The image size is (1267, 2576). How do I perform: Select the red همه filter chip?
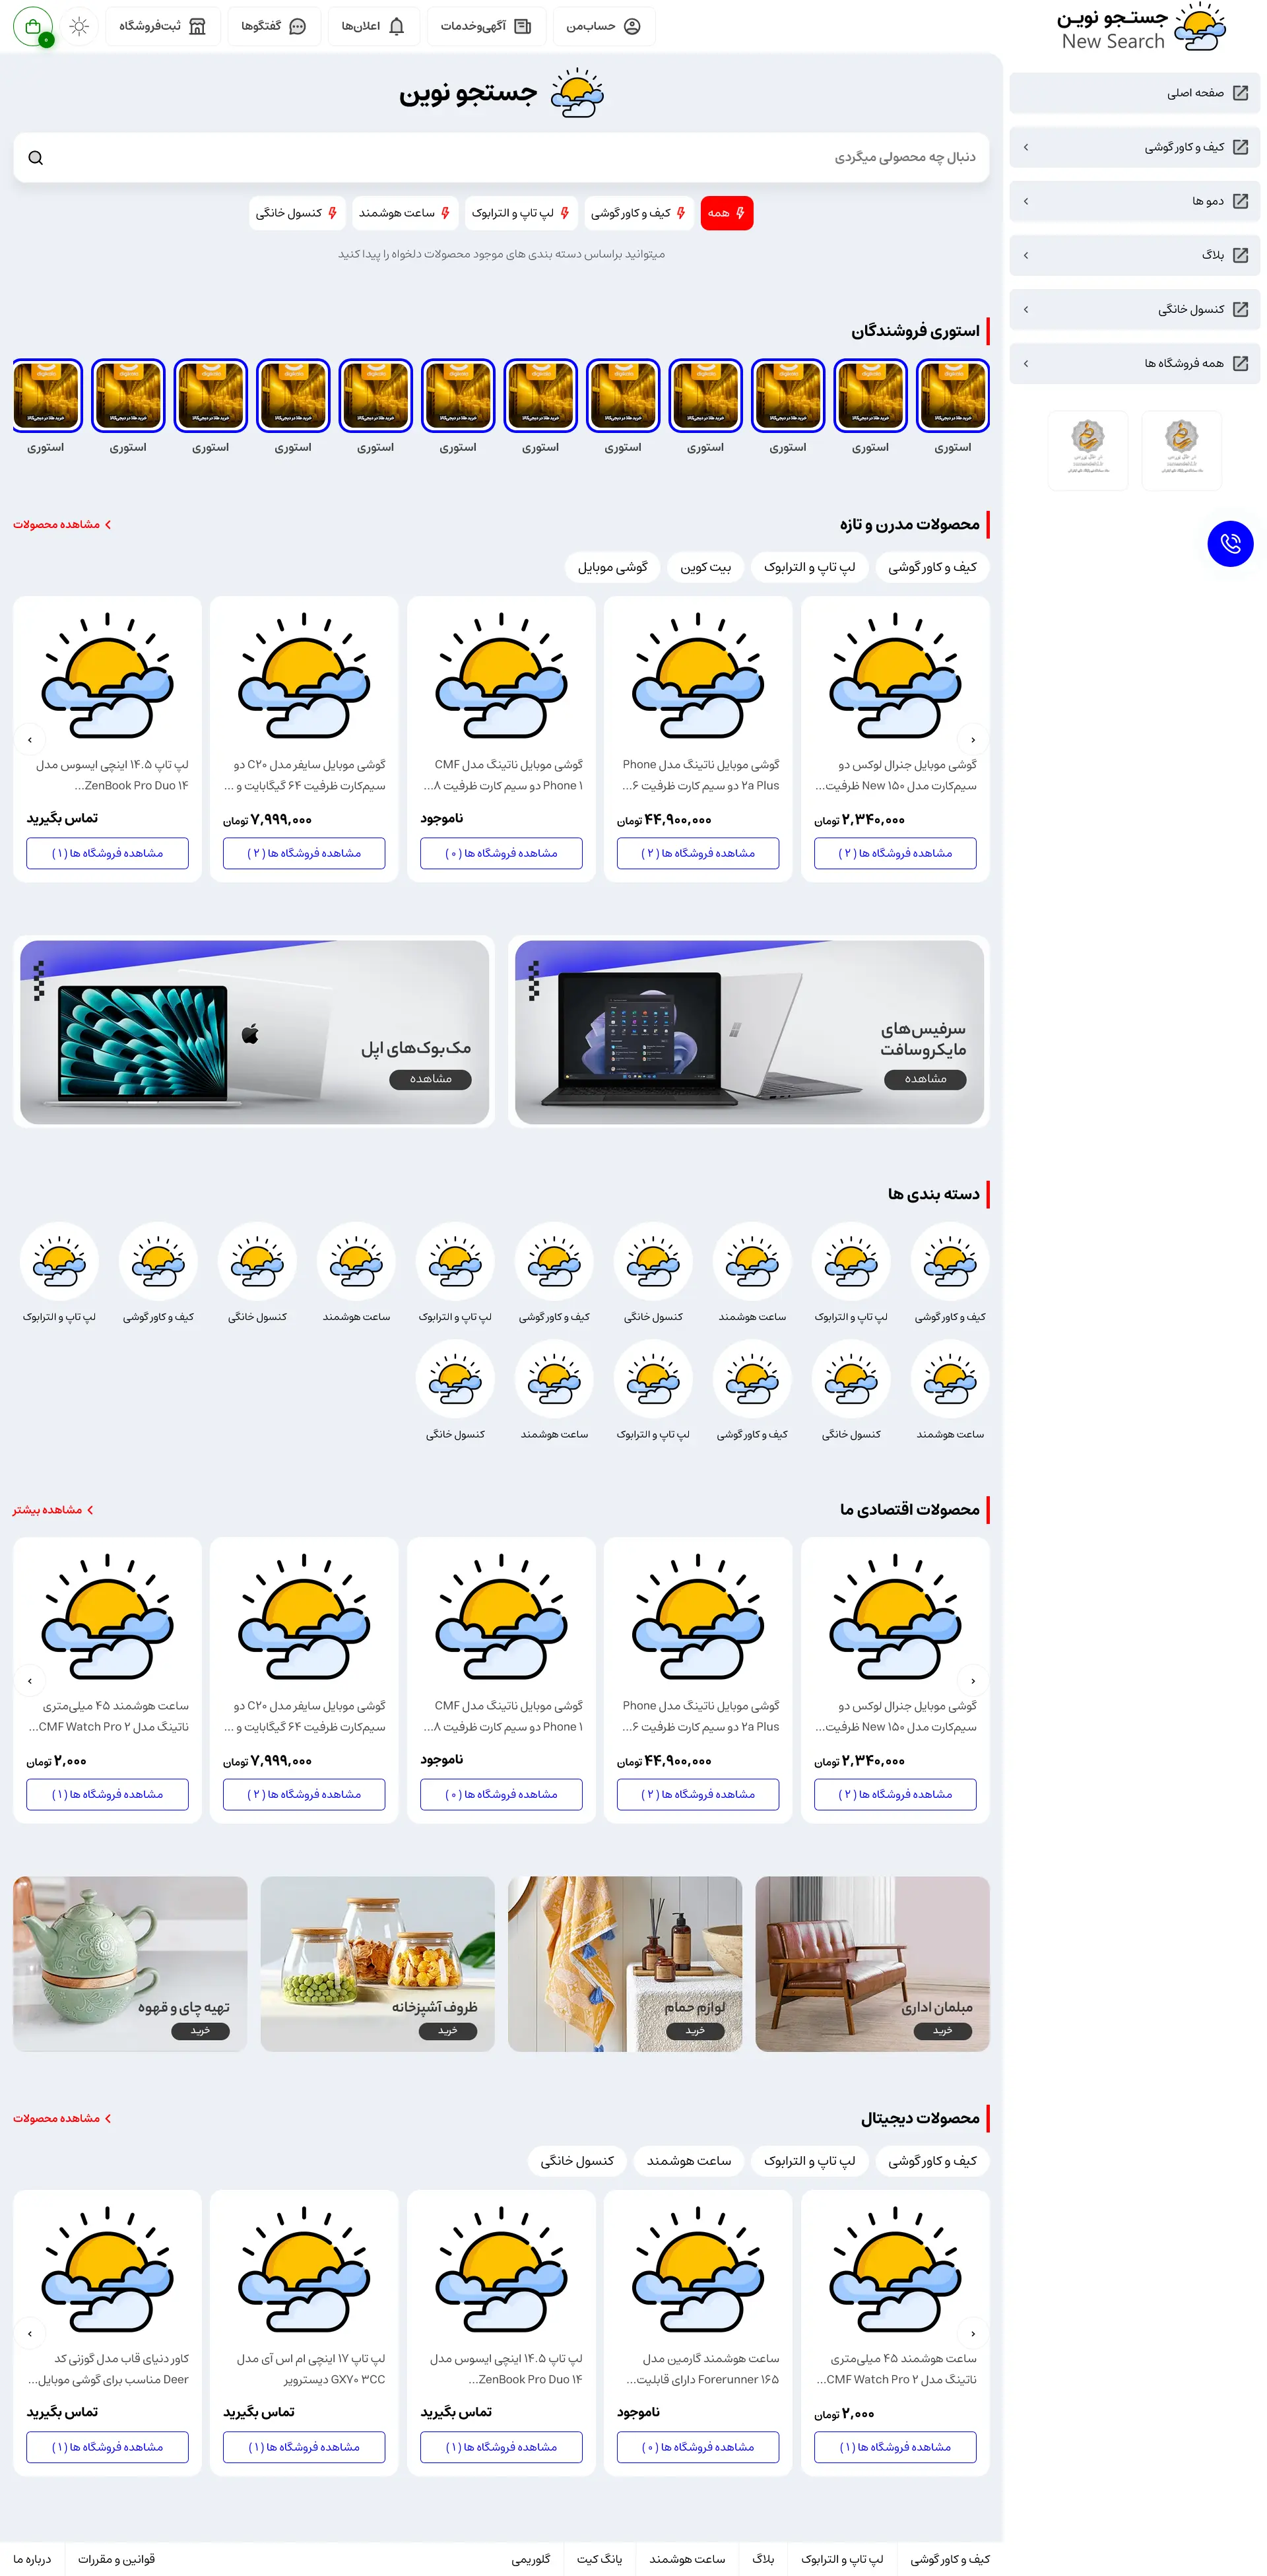[x=727, y=213]
